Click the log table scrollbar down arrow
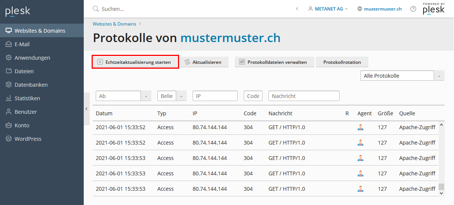 [x=441, y=193]
